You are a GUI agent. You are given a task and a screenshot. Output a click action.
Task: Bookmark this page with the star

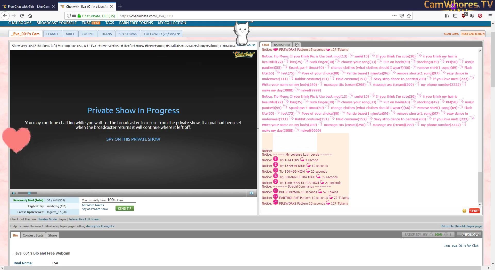[x=409, y=16]
